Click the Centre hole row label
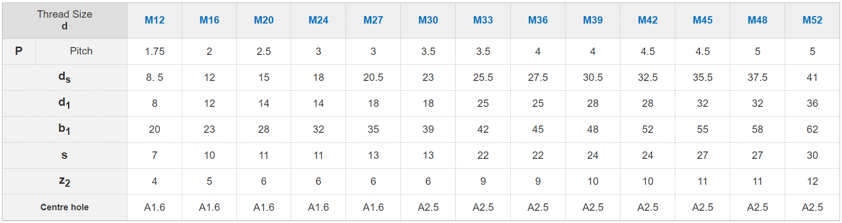 click(x=65, y=207)
